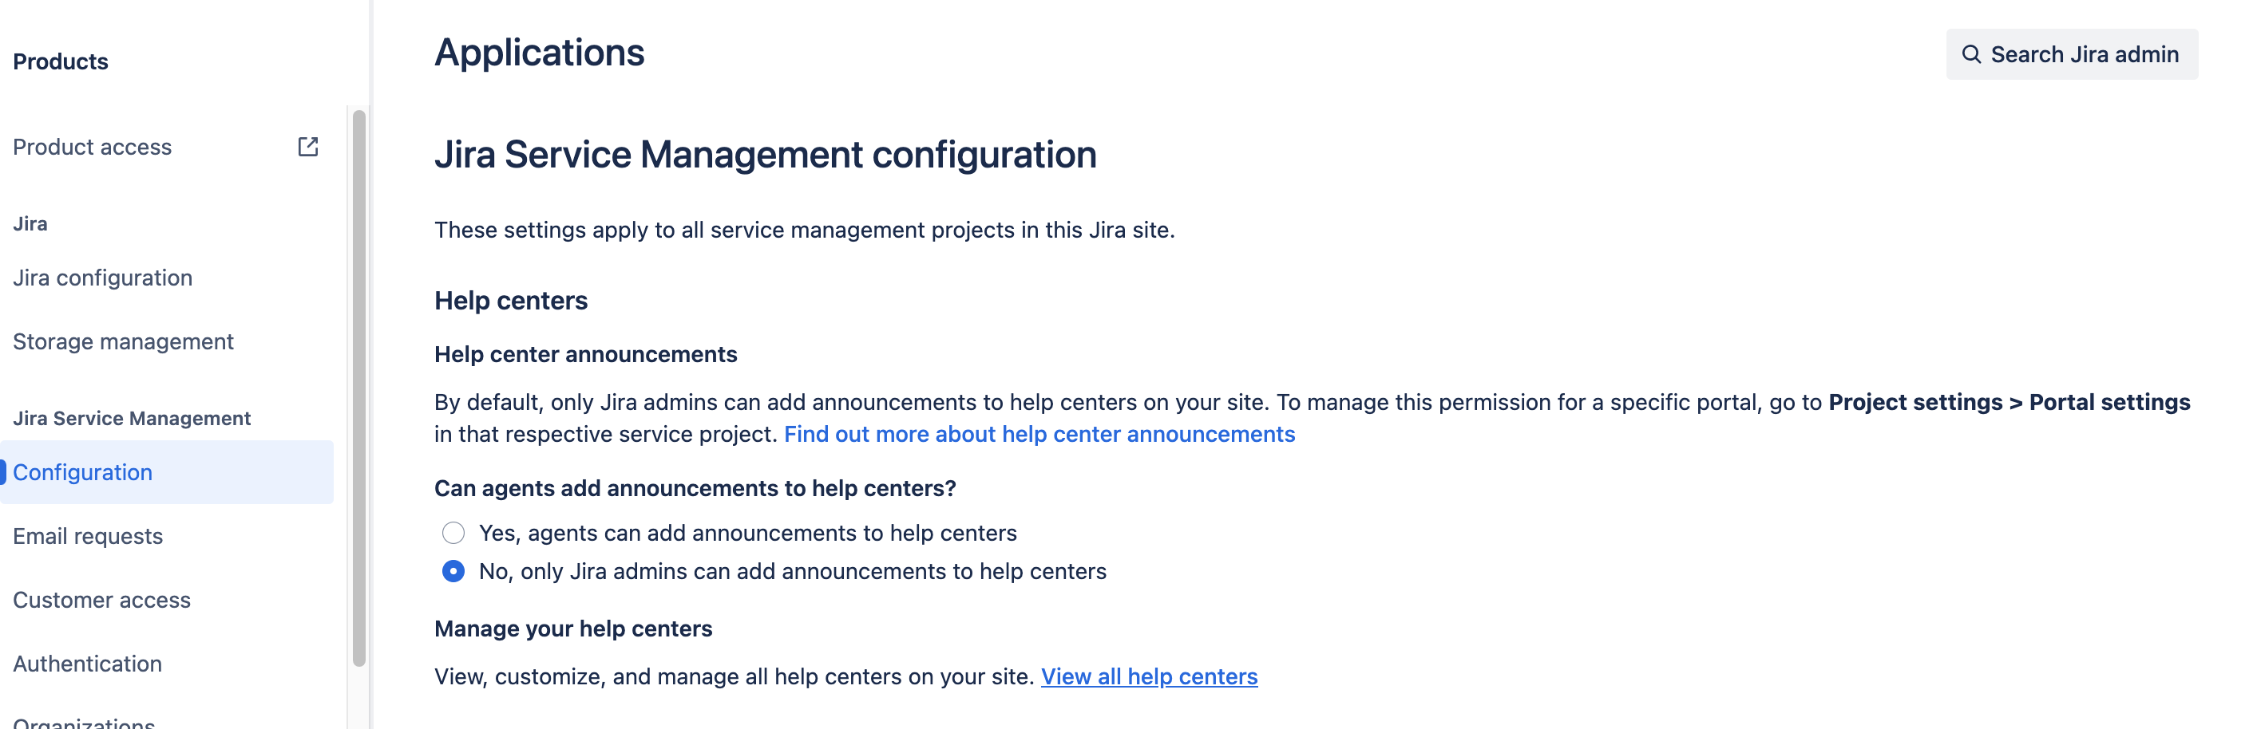2261x729 pixels.
Task: Open Find out more about help center announcements
Action: click(1039, 434)
